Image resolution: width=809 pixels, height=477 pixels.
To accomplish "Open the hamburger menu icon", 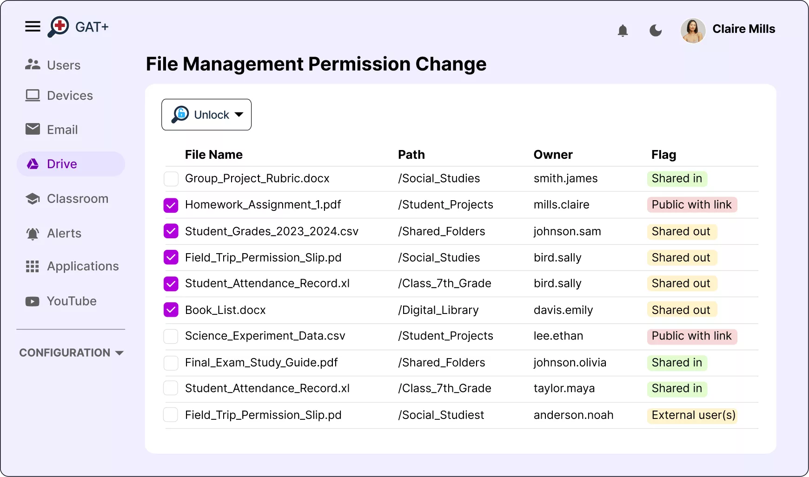I will (x=33, y=26).
